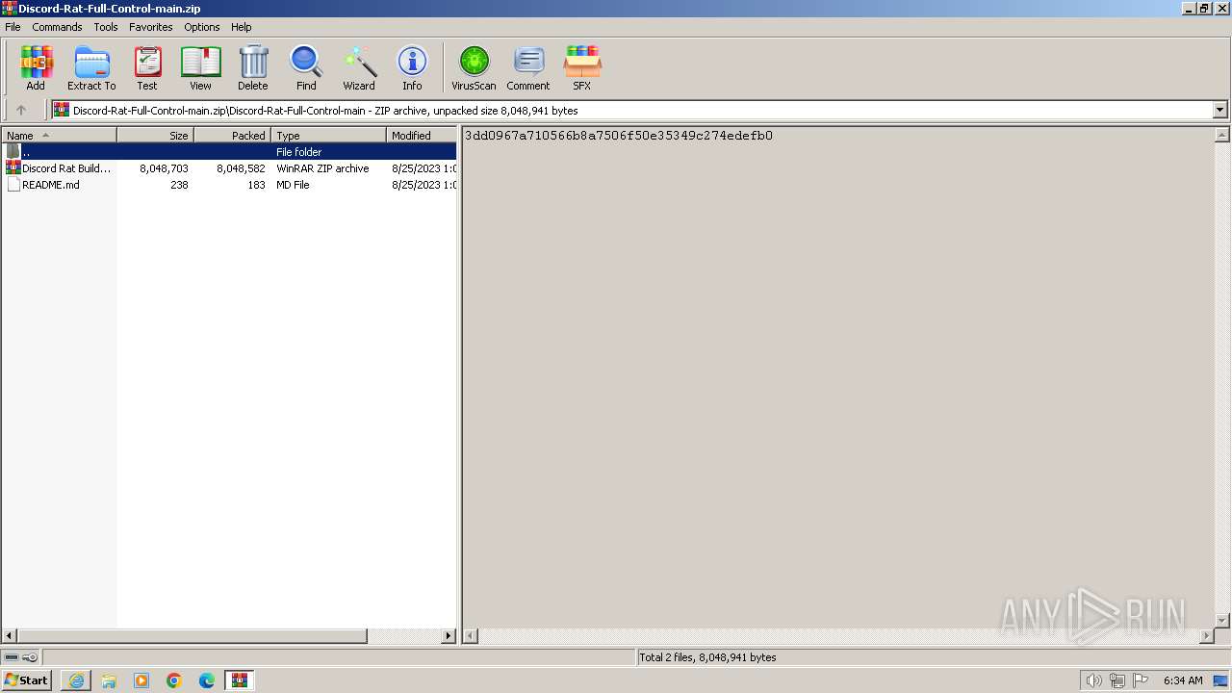Open Chrome from taskbar
Viewport: 1232px width, 693px height.
click(x=174, y=680)
